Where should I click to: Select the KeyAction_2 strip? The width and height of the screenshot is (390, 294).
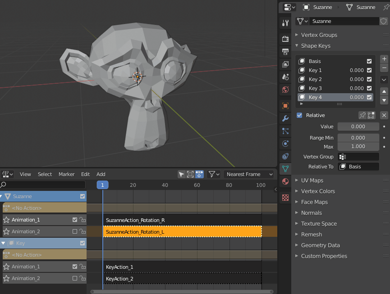(182, 279)
